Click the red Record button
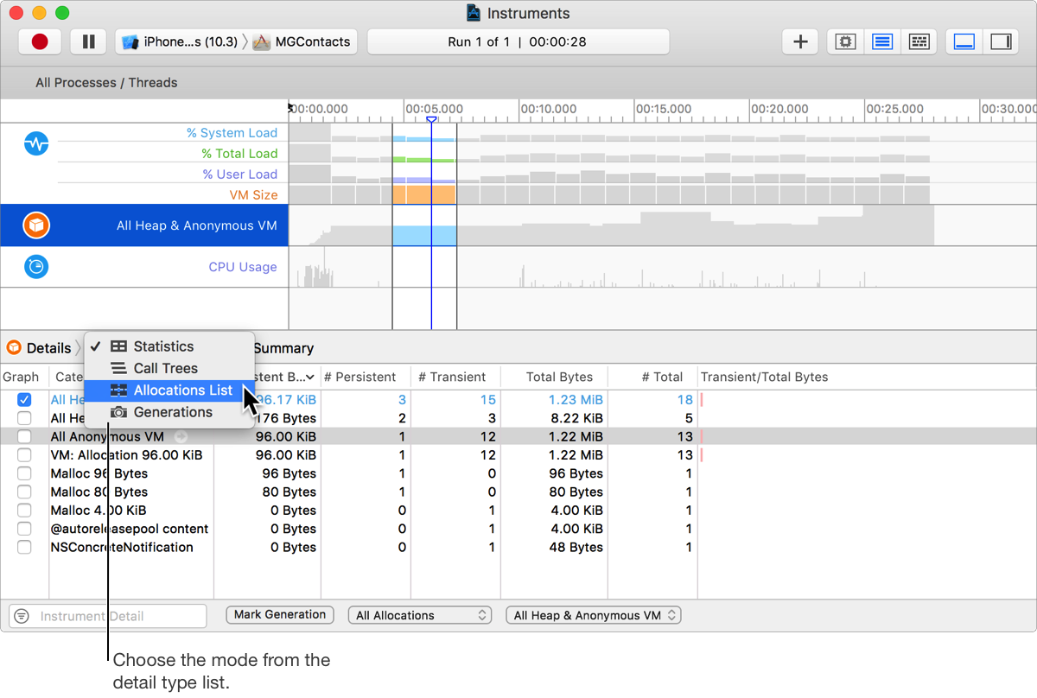1037x698 pixels. [x=39, y=41]
